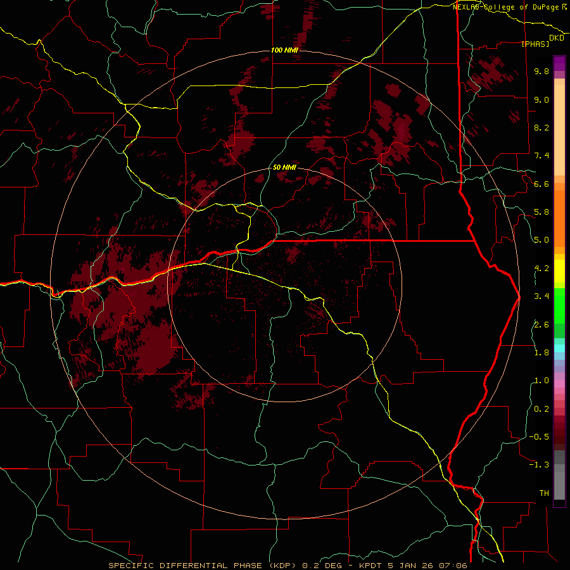Click the 4.2 scale value

click(541, 269)
